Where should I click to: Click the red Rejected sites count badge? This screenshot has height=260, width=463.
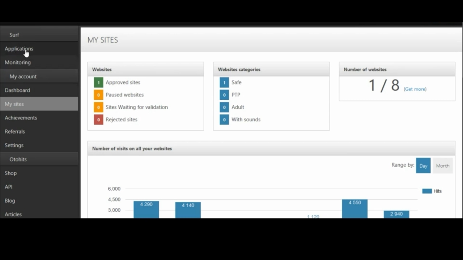(x=98, y=120)
